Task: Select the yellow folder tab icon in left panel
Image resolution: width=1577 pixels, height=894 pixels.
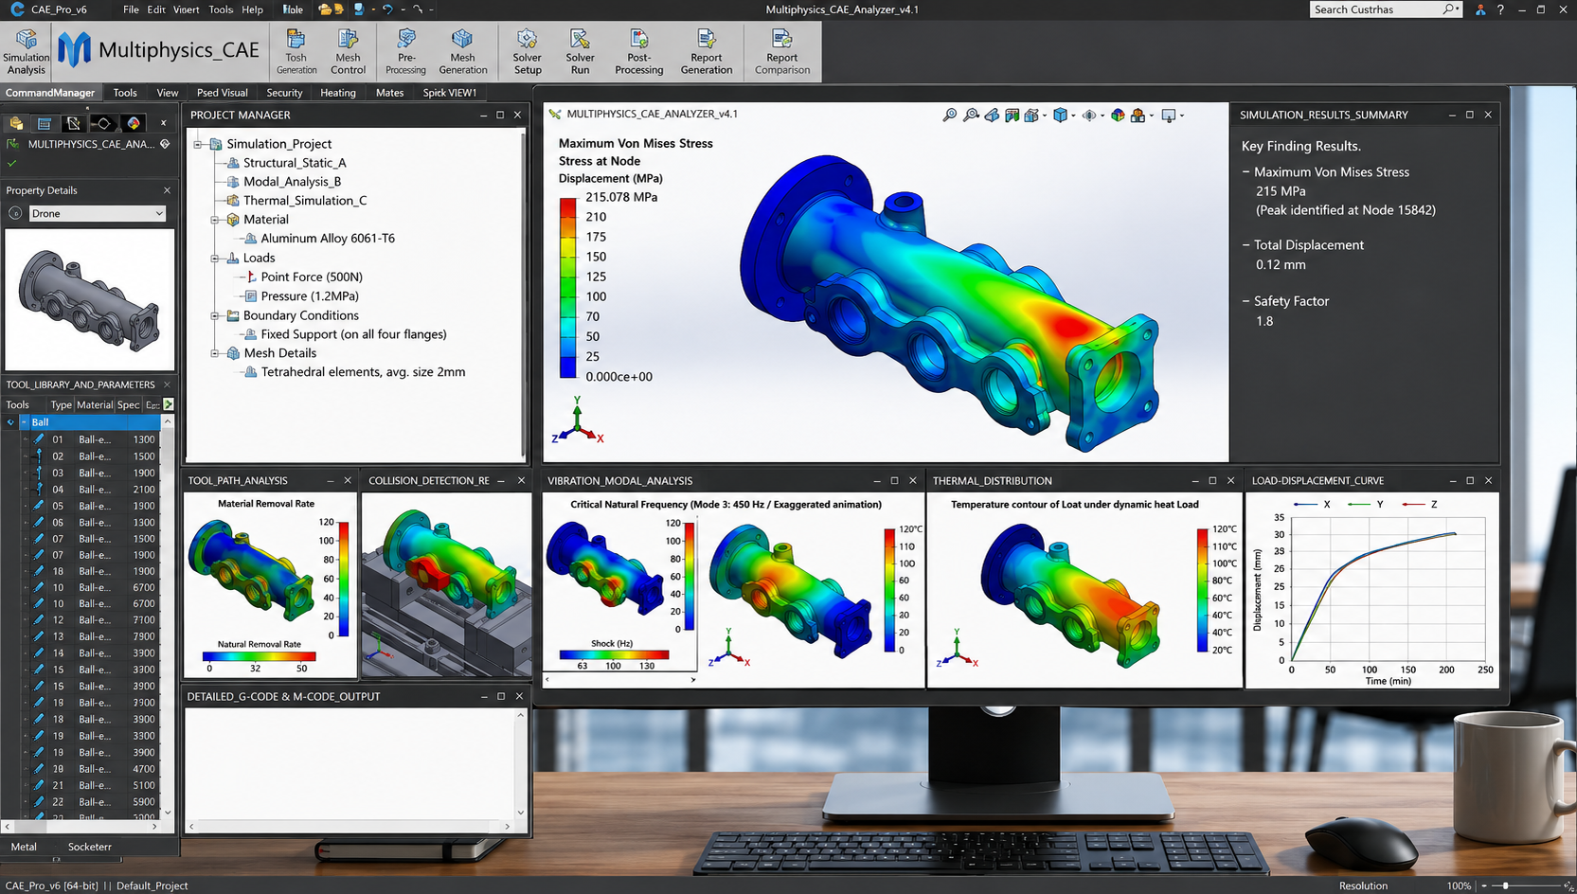Action: click(16, 123)
